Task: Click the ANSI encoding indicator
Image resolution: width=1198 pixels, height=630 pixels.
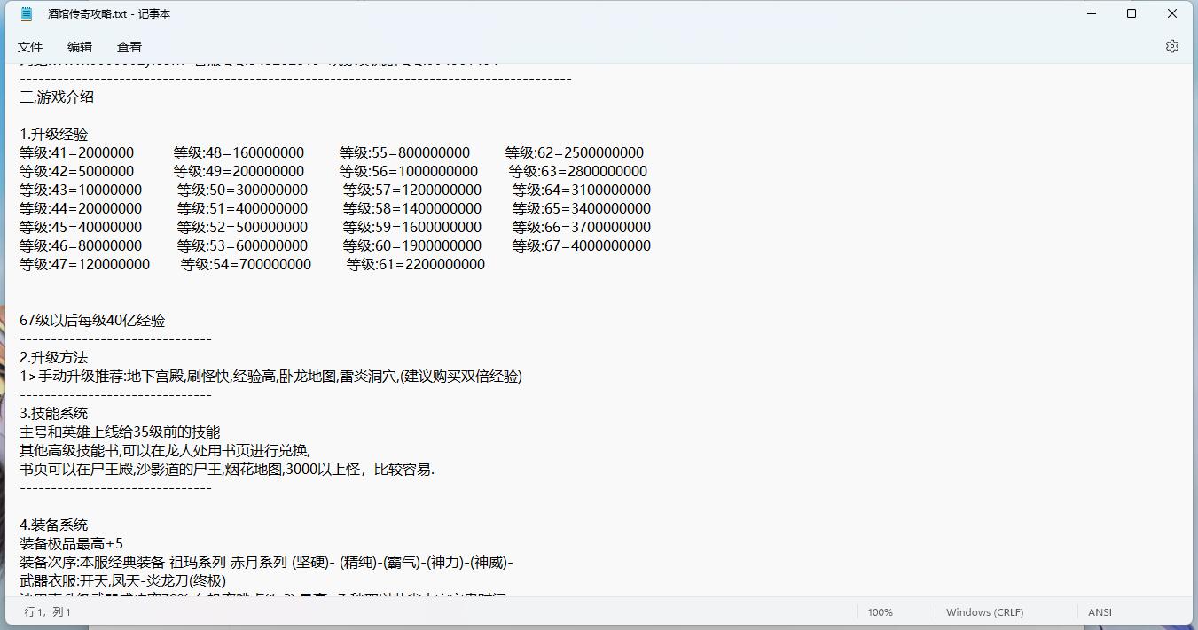Action: click(x=1100, y=611)
